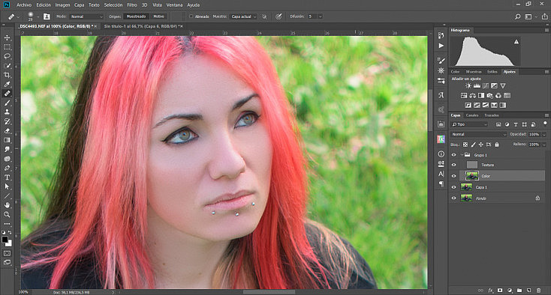Add a Channel Mixer adjustment
Image resolution: width=551 pixels, height=295 pixels.
(498, 95)
